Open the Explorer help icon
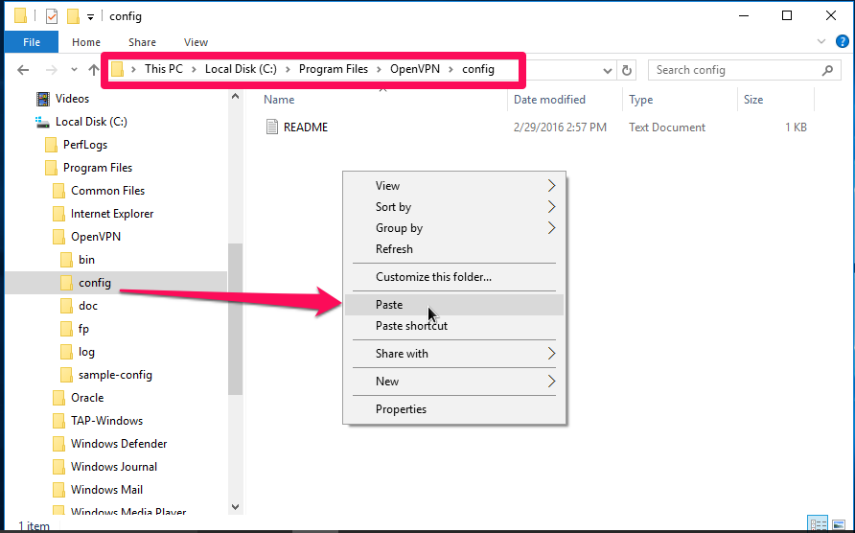 [843, 41]
